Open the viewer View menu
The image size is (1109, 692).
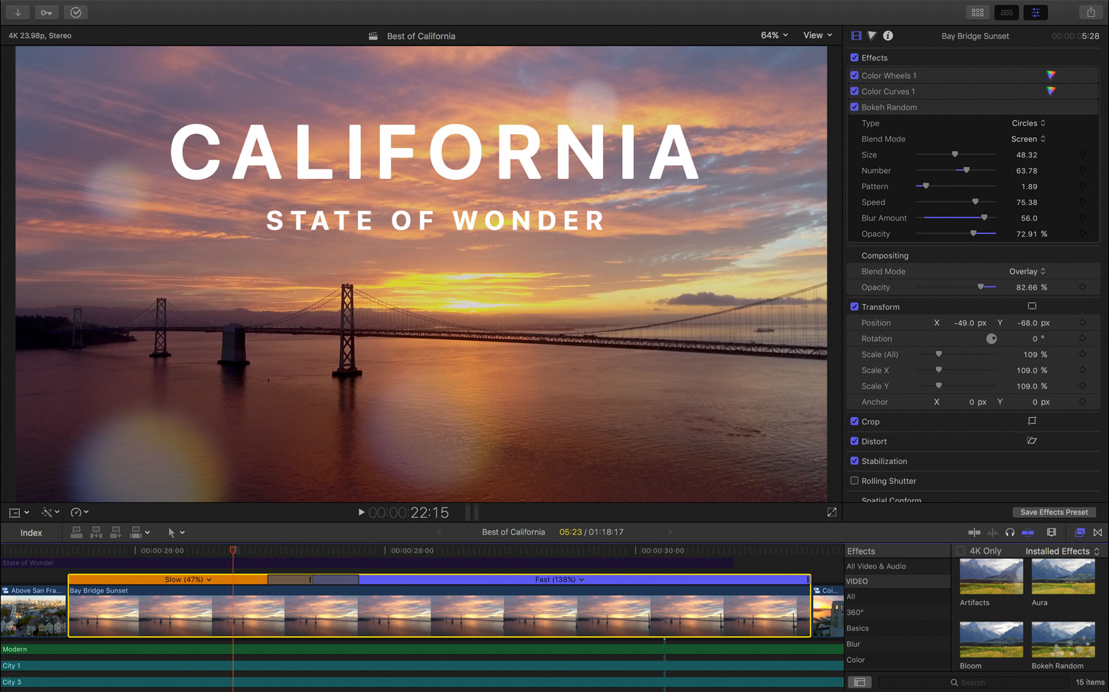[817, 35]
